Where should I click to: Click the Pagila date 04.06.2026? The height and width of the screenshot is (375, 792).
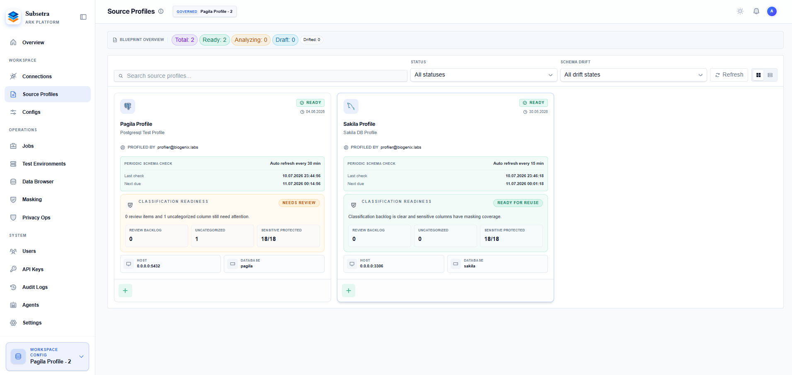315,112
